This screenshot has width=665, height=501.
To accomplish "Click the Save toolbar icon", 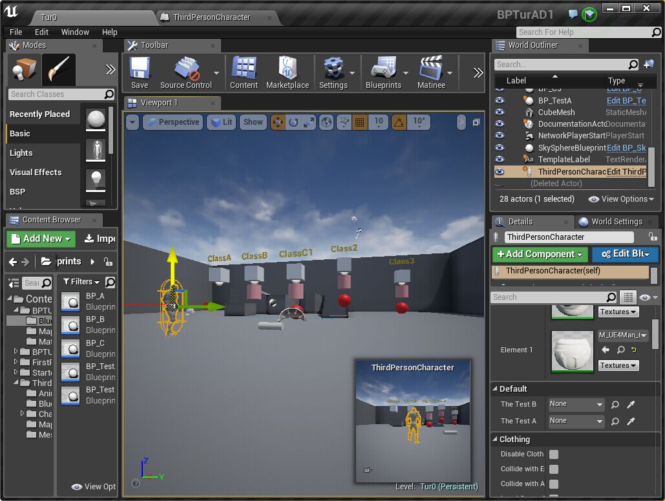I will (140, 72).
